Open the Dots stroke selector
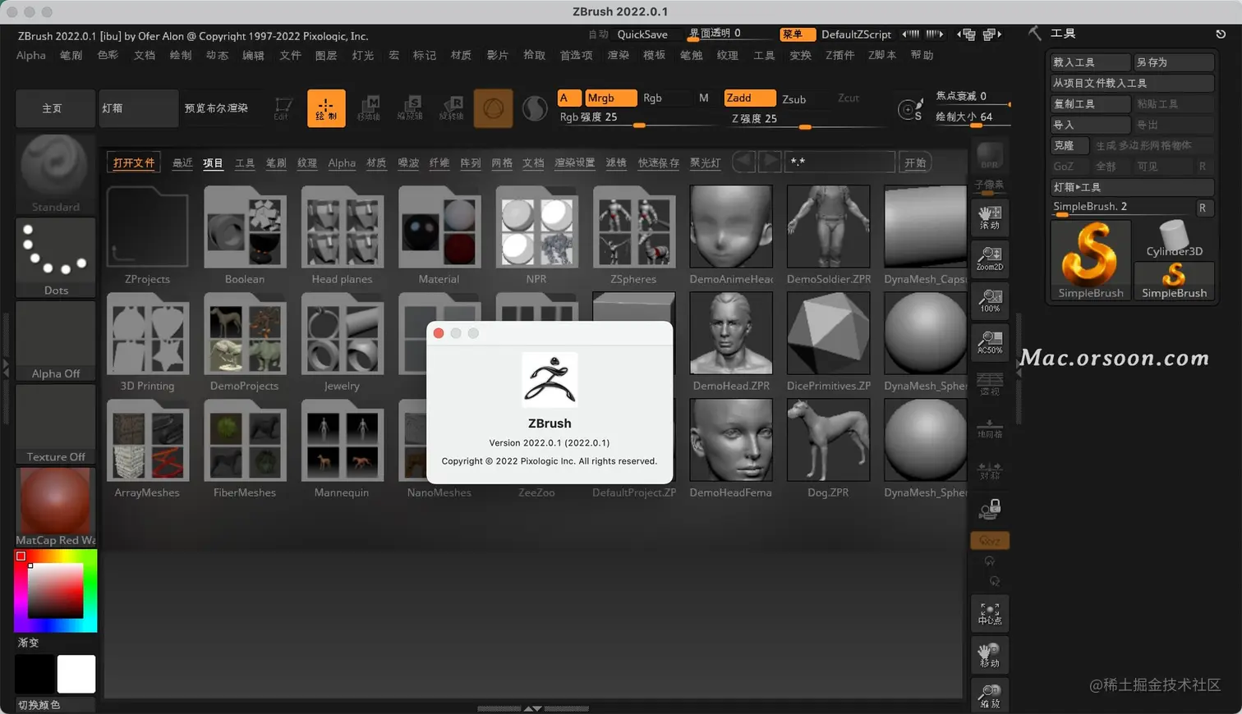The width and height of the screenshot is (1242, 714). [x=56, y=258]
